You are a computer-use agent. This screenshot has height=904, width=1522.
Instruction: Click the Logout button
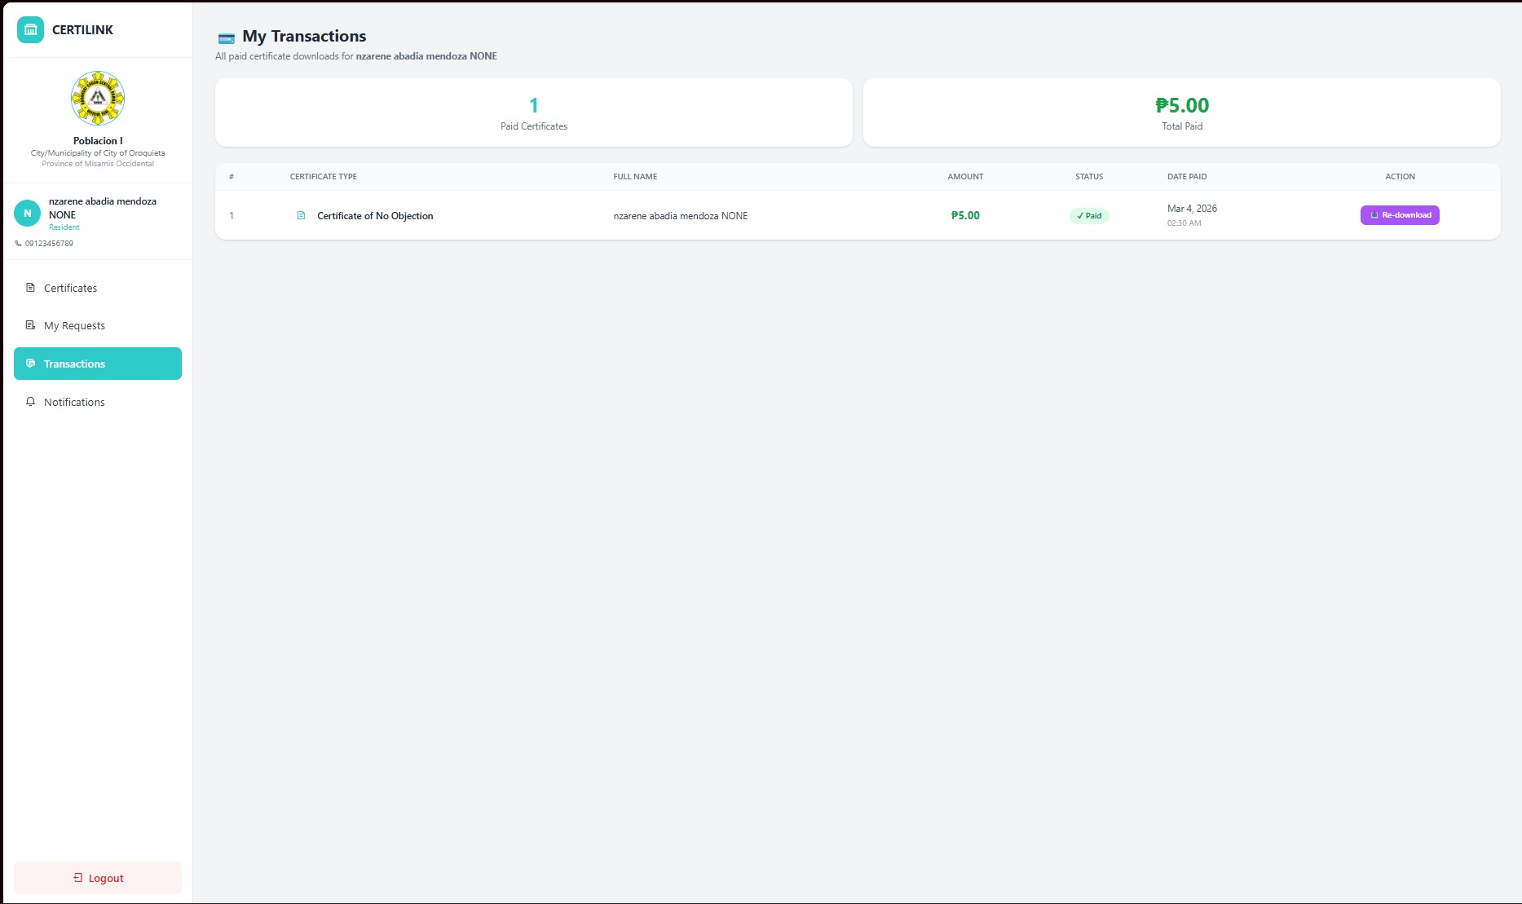(x=97, y=878)
